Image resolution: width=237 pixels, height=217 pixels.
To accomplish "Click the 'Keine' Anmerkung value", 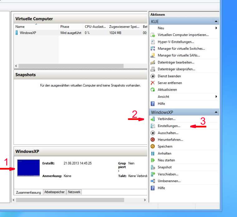I will (x=67, y=176).
